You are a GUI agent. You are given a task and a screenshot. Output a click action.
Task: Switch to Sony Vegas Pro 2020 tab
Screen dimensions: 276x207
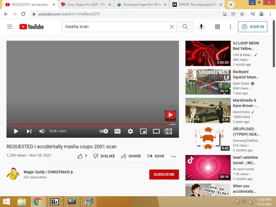tap(86, 5)
